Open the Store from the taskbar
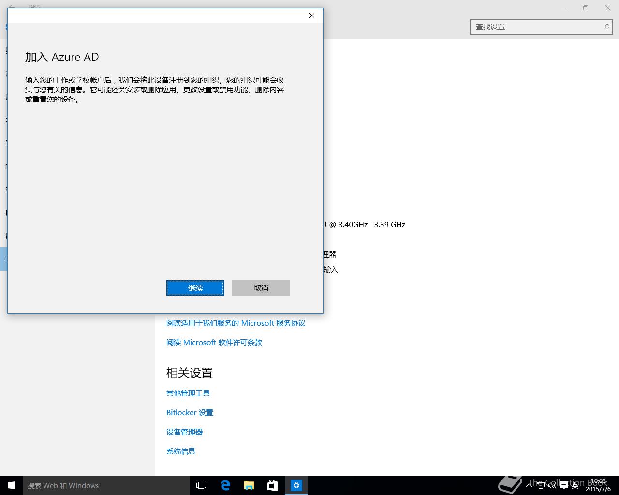 click(x=273, y=485)
